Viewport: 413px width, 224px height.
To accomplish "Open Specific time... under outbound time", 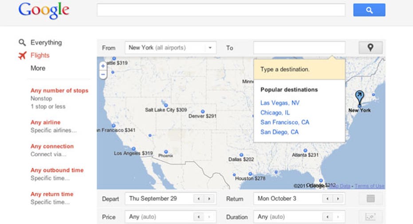I will click(x=50, y=178).
